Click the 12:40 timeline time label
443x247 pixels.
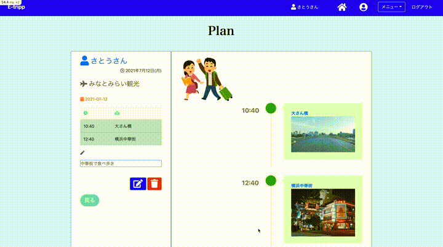[250, 183]
